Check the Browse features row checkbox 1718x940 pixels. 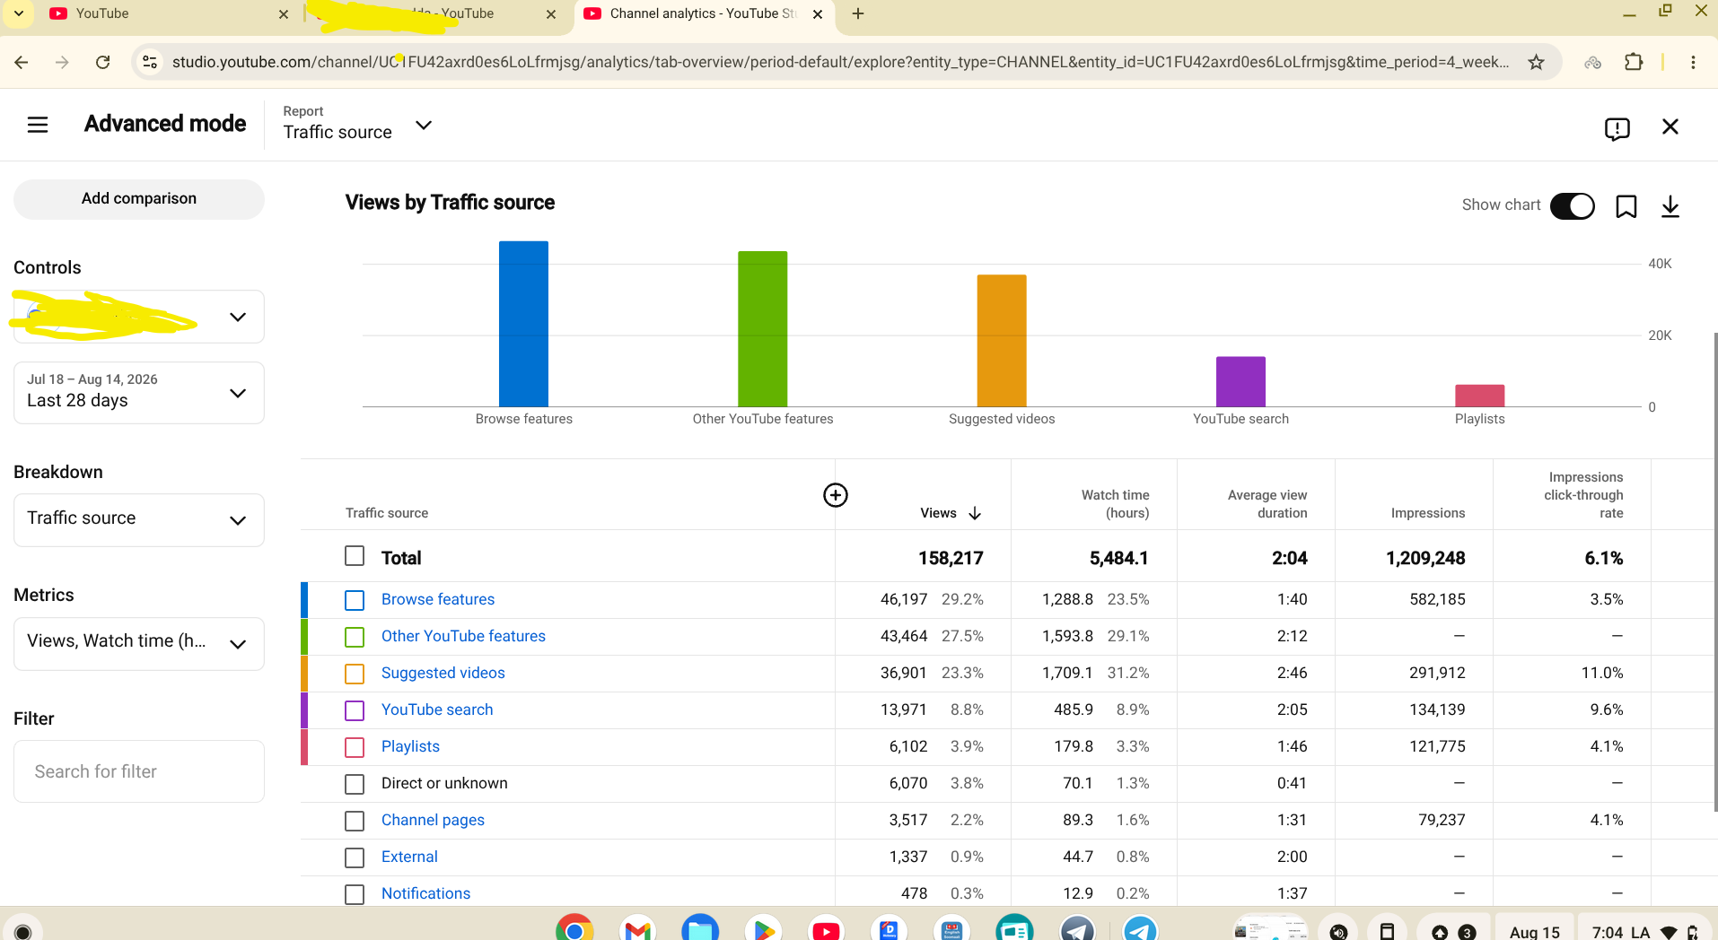[x=355, y=600]
